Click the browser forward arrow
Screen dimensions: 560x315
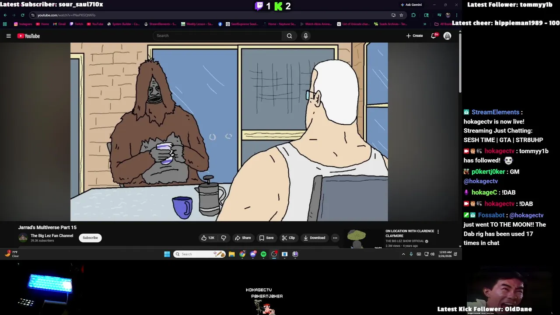tap(14, 15)
